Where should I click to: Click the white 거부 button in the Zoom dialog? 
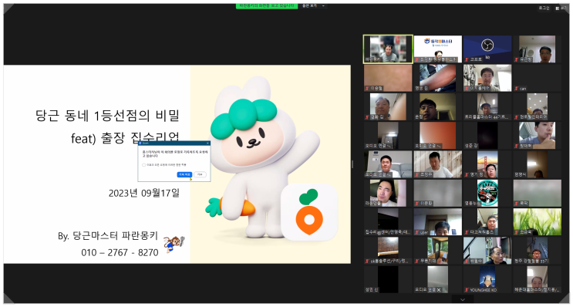pos(200,174)
